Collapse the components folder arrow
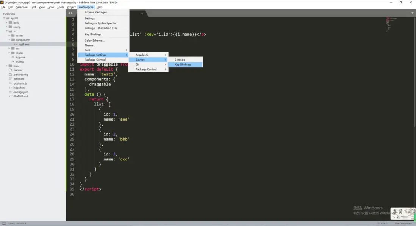Screen dimensions: 416x226 [9, 40]
